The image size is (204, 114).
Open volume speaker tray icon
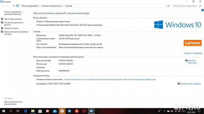coord(179,111)
